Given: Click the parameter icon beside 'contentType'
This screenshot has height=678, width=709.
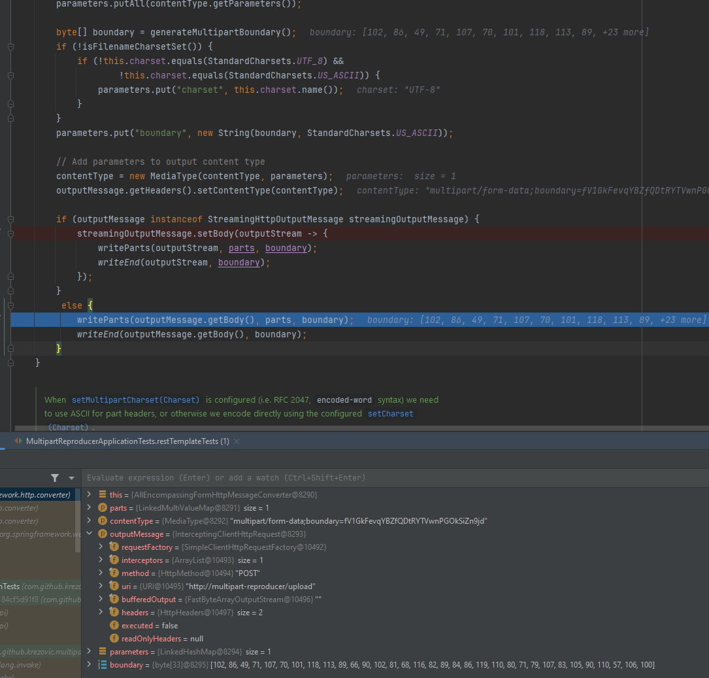Looking at the screenshot, I should click(x=103, y=520).
